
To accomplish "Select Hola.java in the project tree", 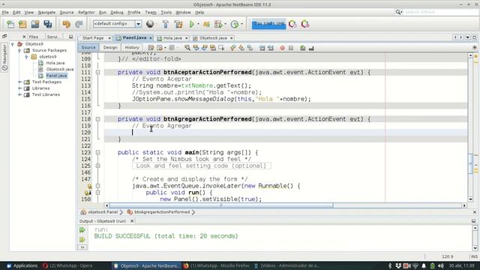I will click(x=55, y=63).
